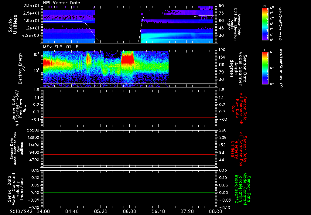
Task: Click the red line in MU Scanner +30V panel
Action: point(129,118)
